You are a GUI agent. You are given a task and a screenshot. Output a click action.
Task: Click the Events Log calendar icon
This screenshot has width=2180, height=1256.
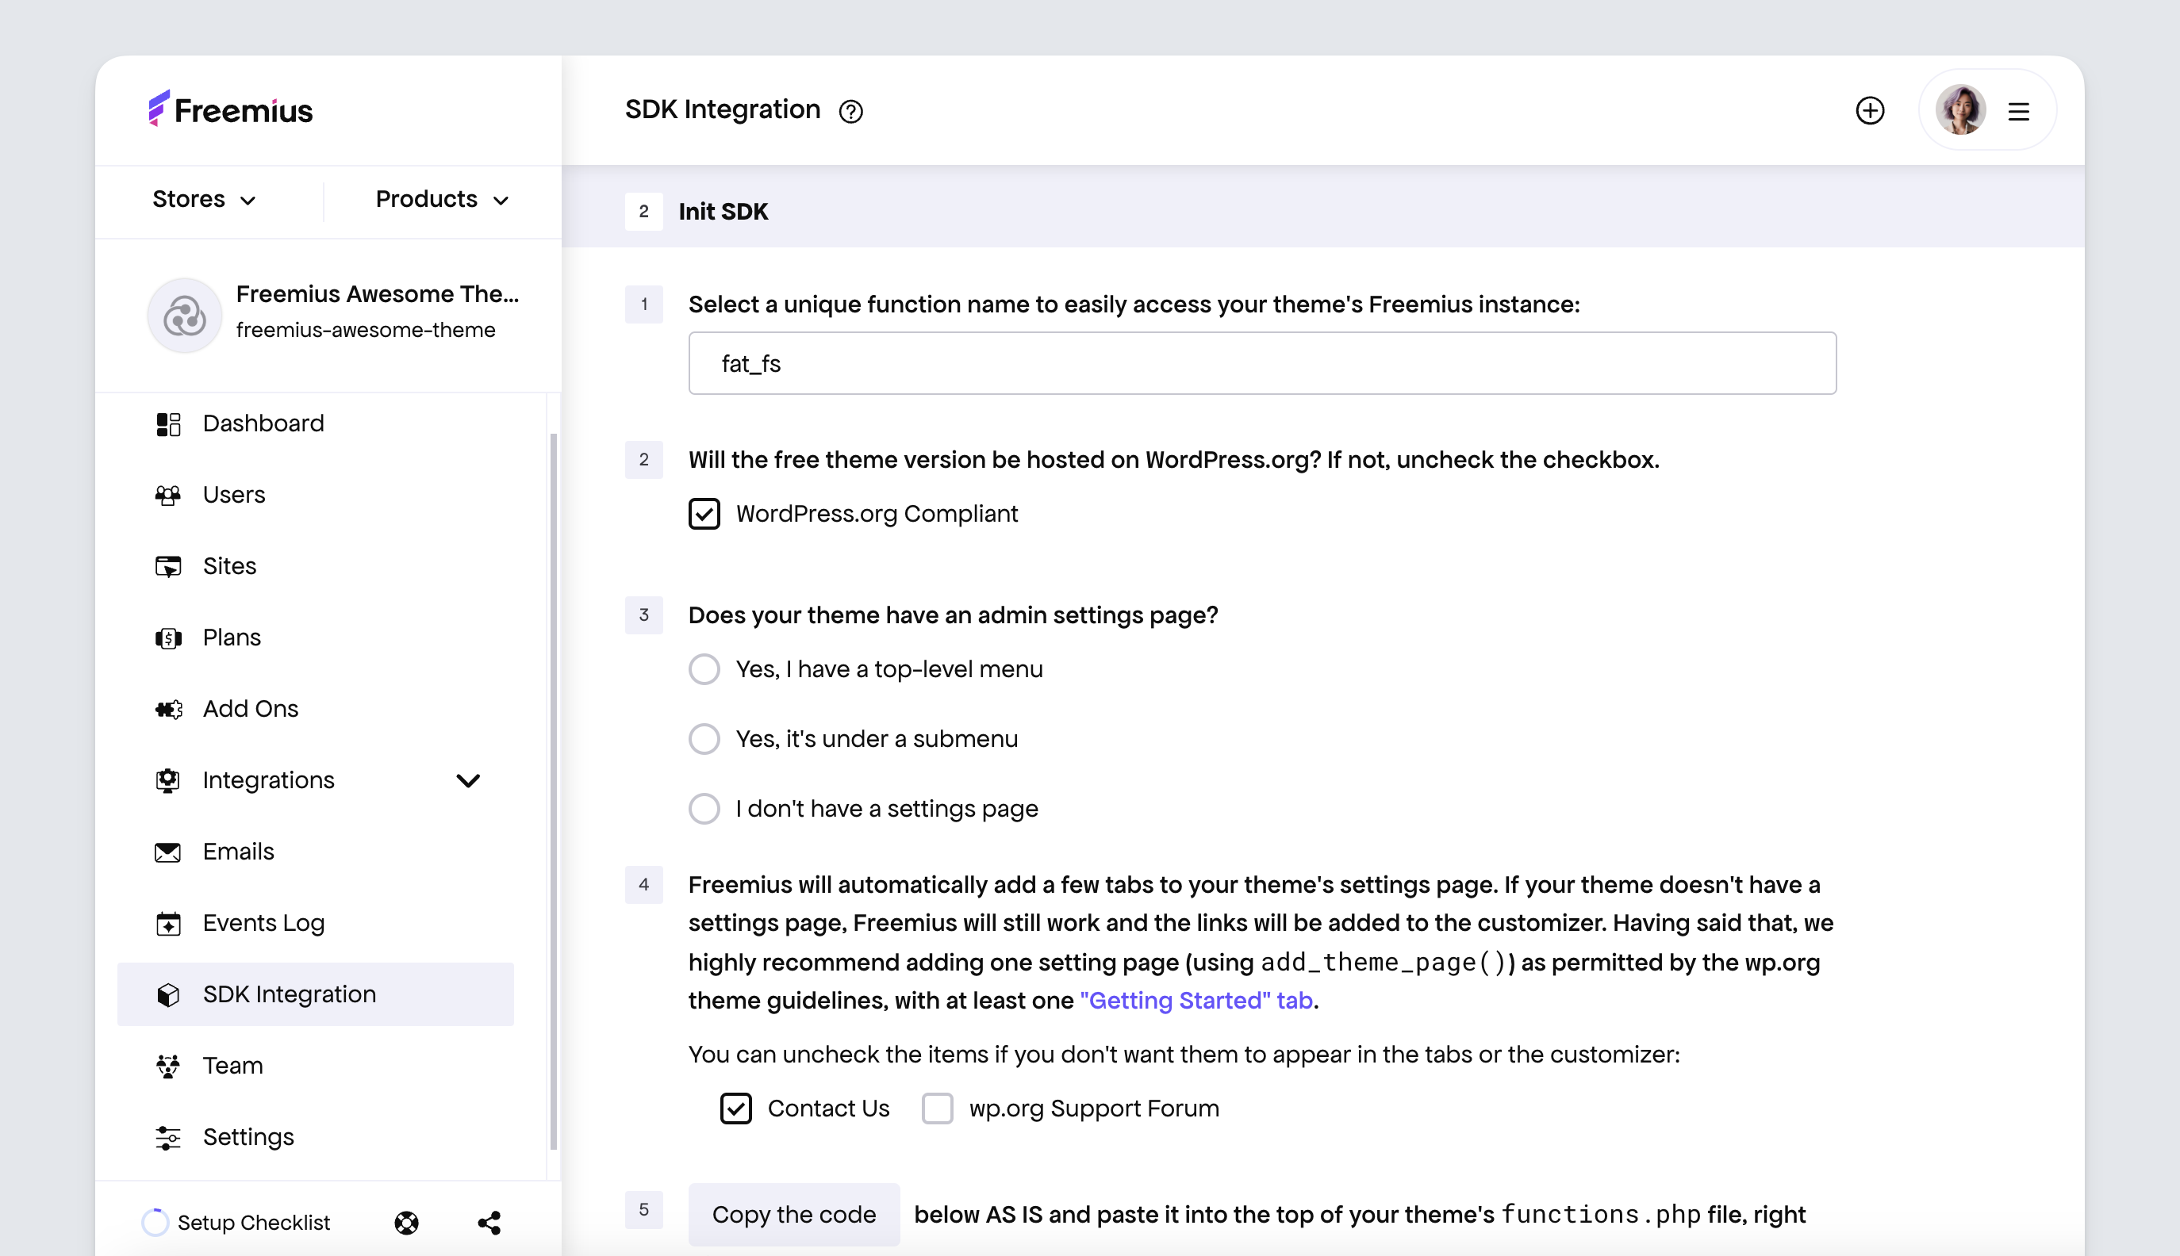tap(168, 923)
